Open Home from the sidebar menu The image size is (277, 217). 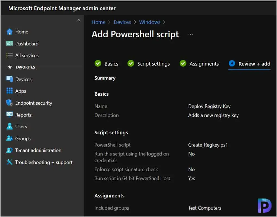[x=22, y=32]
